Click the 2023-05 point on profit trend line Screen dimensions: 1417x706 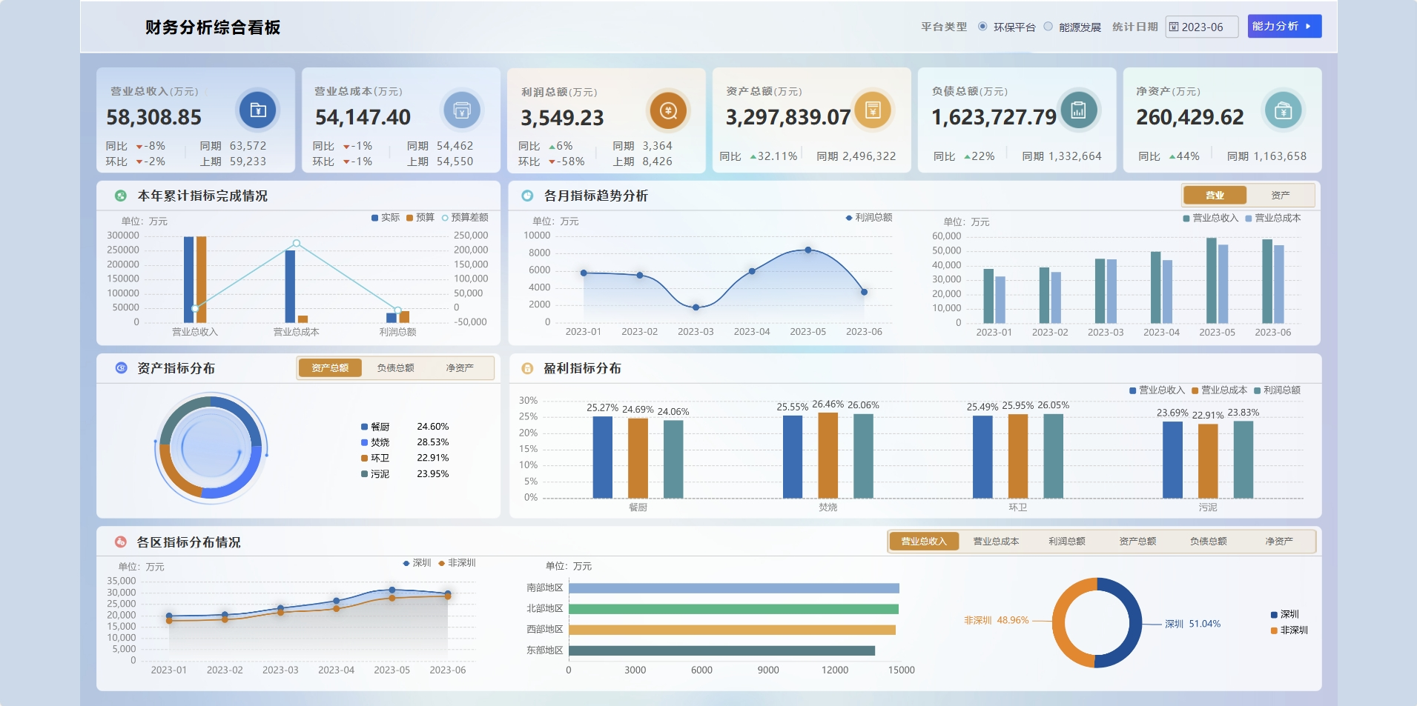(x=807, y=250)
